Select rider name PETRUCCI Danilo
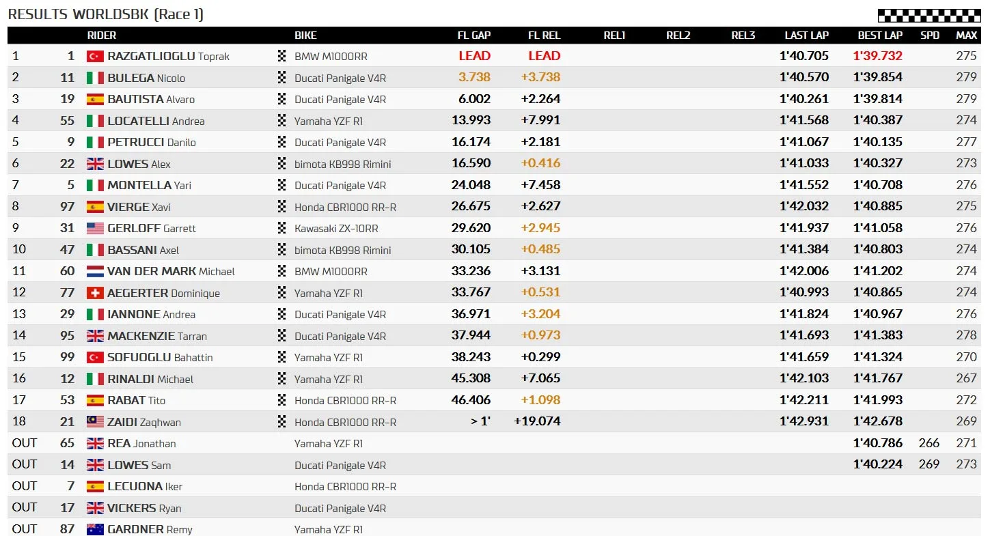 pos(152,142)
